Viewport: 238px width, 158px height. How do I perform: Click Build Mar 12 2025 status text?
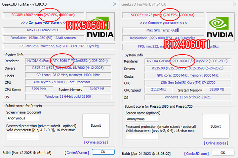pos(27,153)
